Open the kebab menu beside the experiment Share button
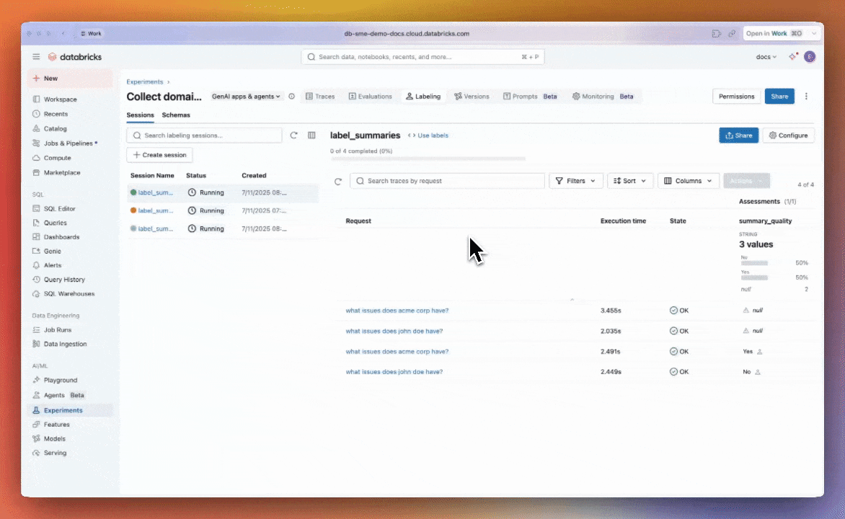 coord(806,97)
